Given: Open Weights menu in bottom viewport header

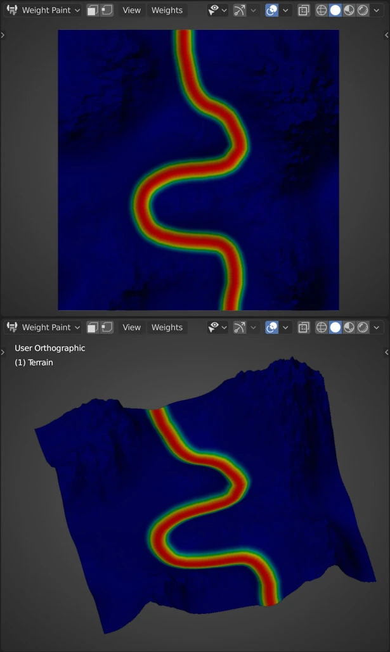Looking at the screenshot, I should coord(167,328).
